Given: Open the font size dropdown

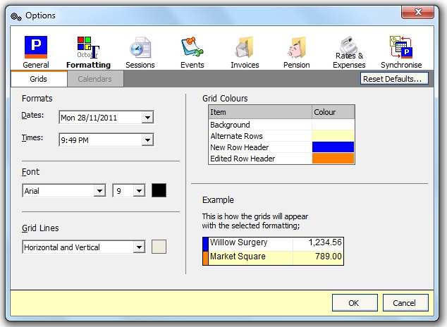Looking at the screenshot, I should tap(139, 190).
